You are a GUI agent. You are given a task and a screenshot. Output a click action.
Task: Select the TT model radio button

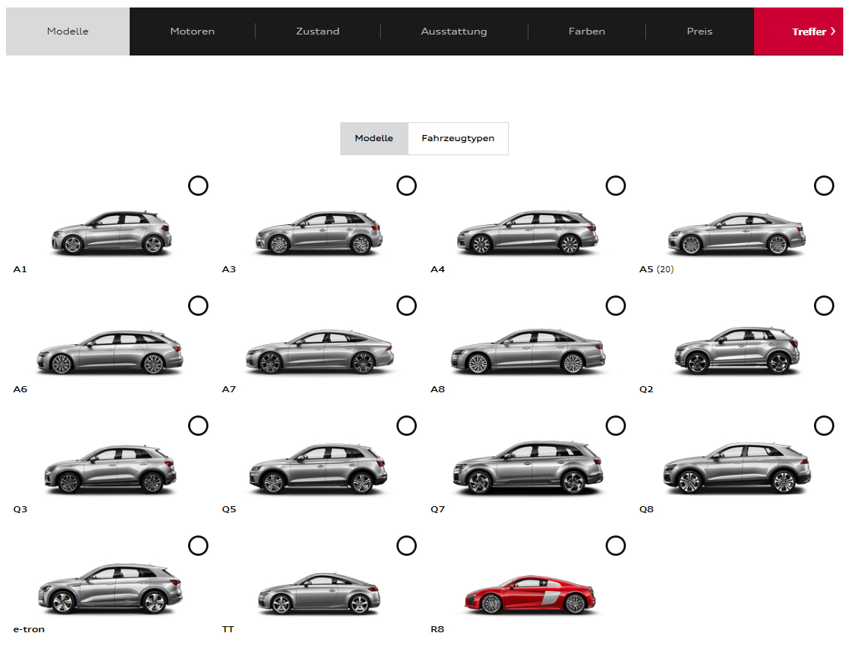tap(406, 545)
